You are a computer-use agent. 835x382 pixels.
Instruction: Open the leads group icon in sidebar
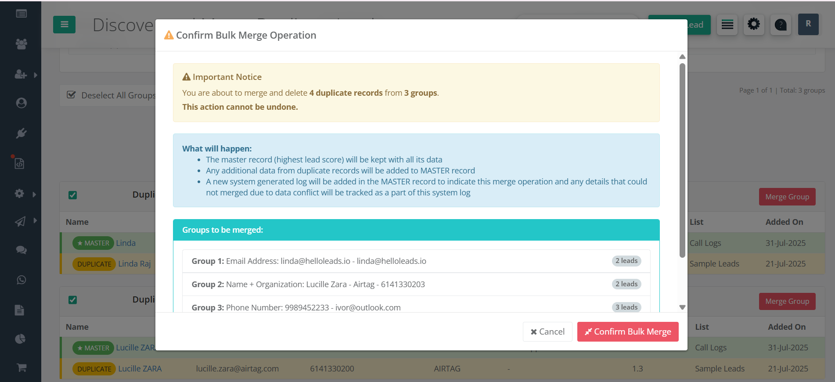point(21,43)
